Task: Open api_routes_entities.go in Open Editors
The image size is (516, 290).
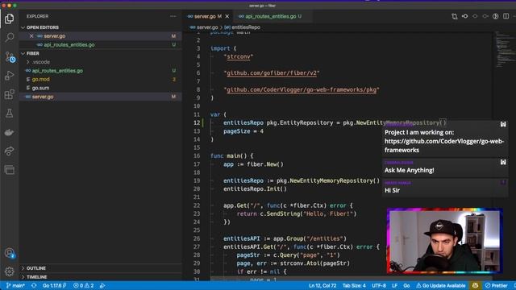Action: 100,45
